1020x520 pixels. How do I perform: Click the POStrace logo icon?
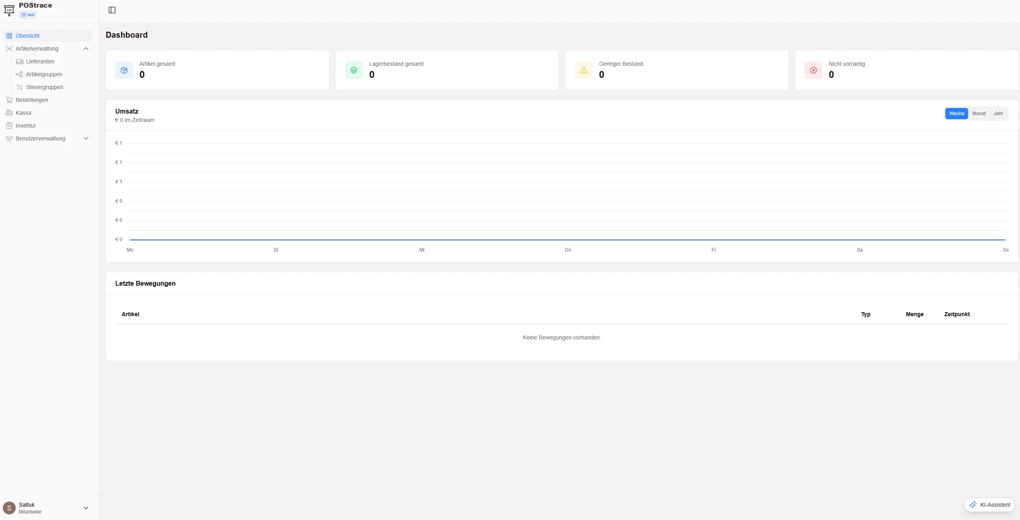(x=9, y=10)
